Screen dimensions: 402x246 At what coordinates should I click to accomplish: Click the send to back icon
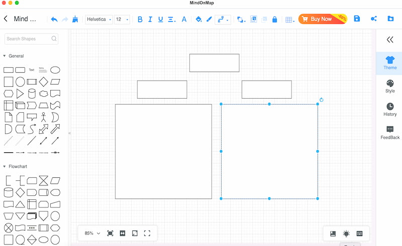pos(264,19)
